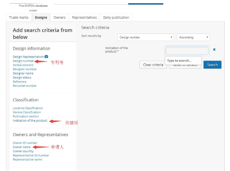Add the Vienna Classification criterion
The height and width of the screenshot is (171, 230).
27,112
